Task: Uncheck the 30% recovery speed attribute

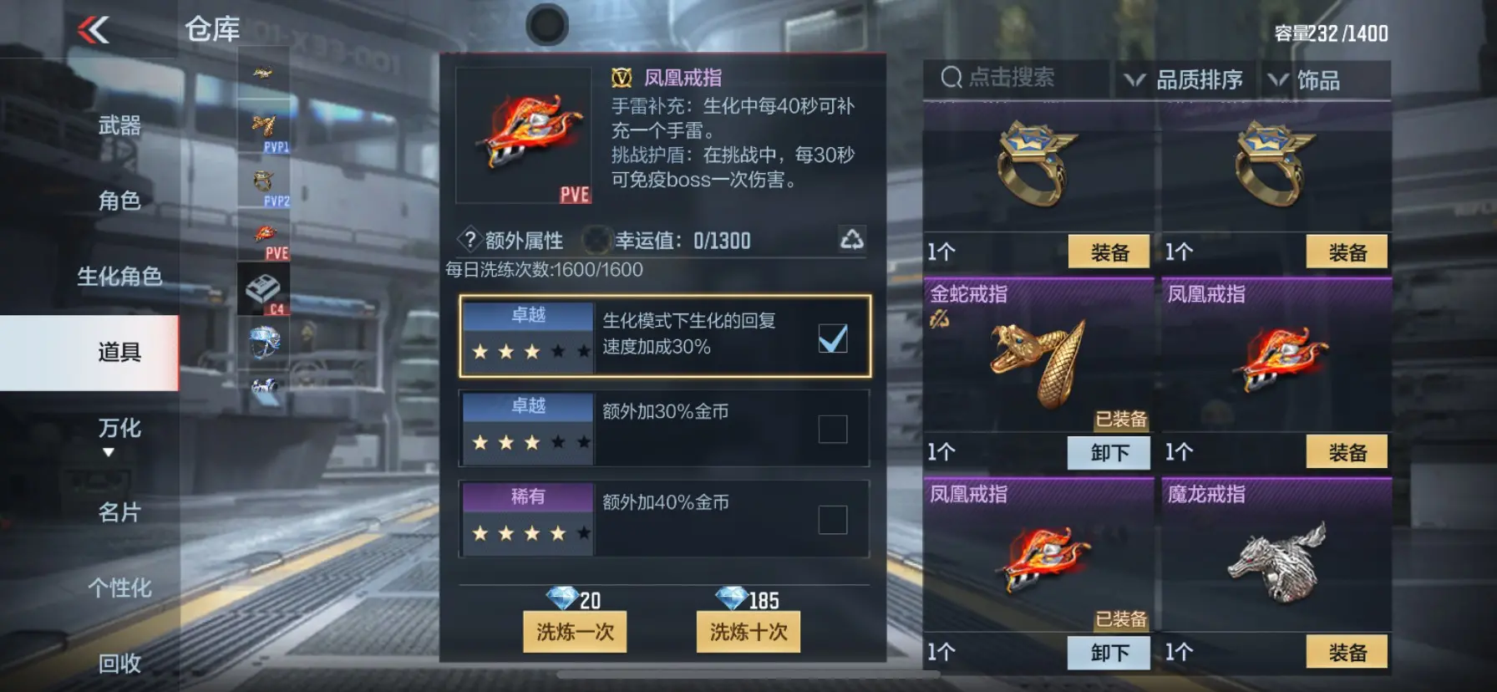Action: [833, 338]
